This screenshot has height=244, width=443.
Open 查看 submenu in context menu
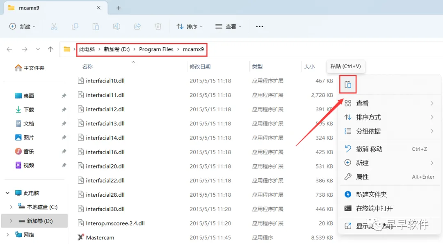[x=390, y=104]
